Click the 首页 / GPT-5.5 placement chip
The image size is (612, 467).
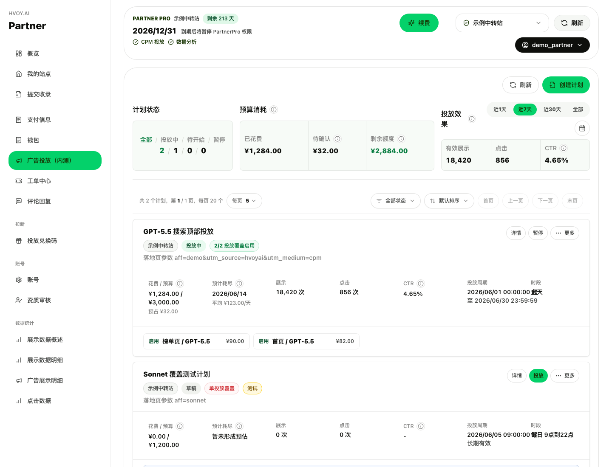(x=306, y=341)
